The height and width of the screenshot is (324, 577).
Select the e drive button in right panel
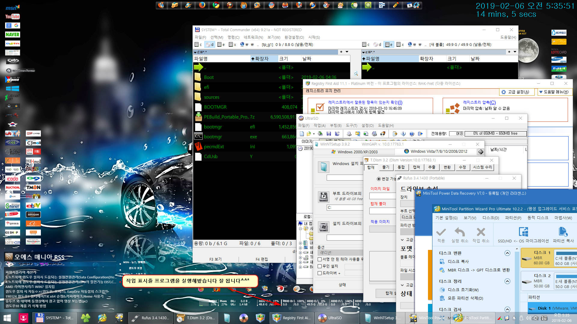389,44
